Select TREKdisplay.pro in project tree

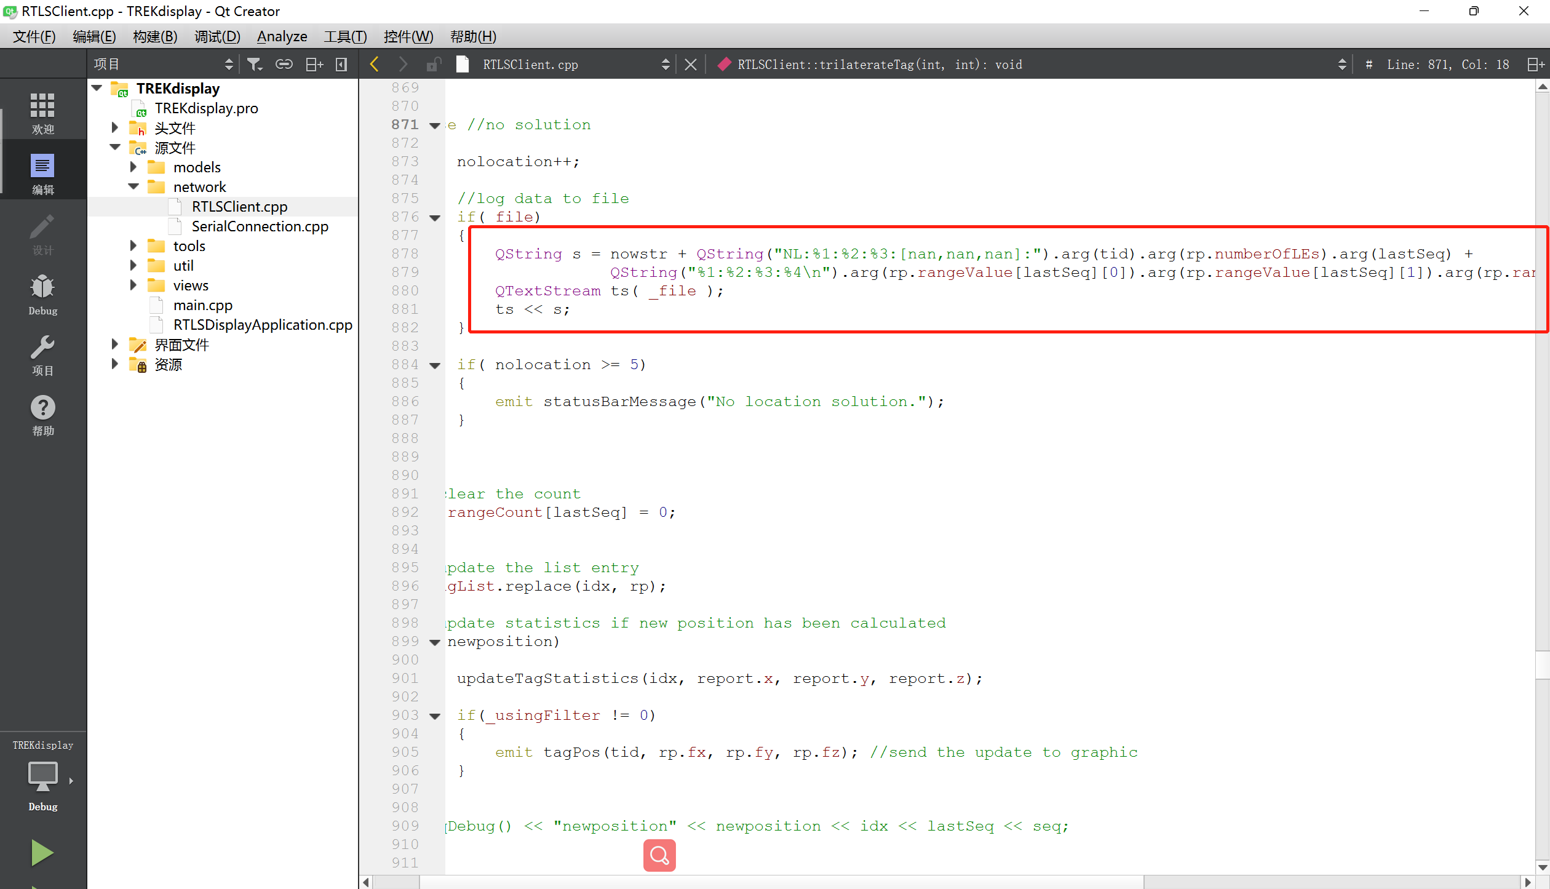(x=206, y=108)
